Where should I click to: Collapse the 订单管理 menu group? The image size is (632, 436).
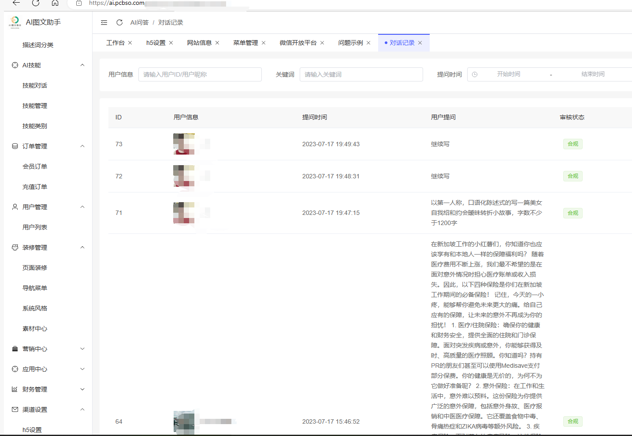(x=82, y=146)
